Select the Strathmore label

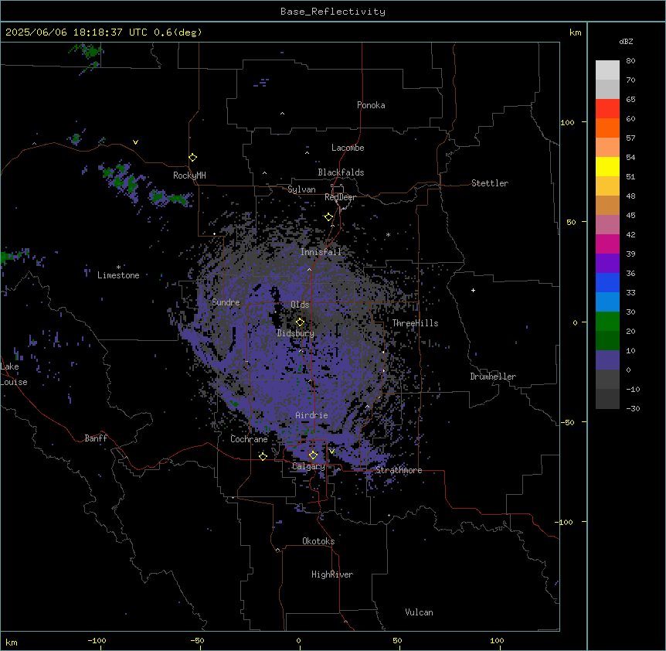(x=399, y=470)
